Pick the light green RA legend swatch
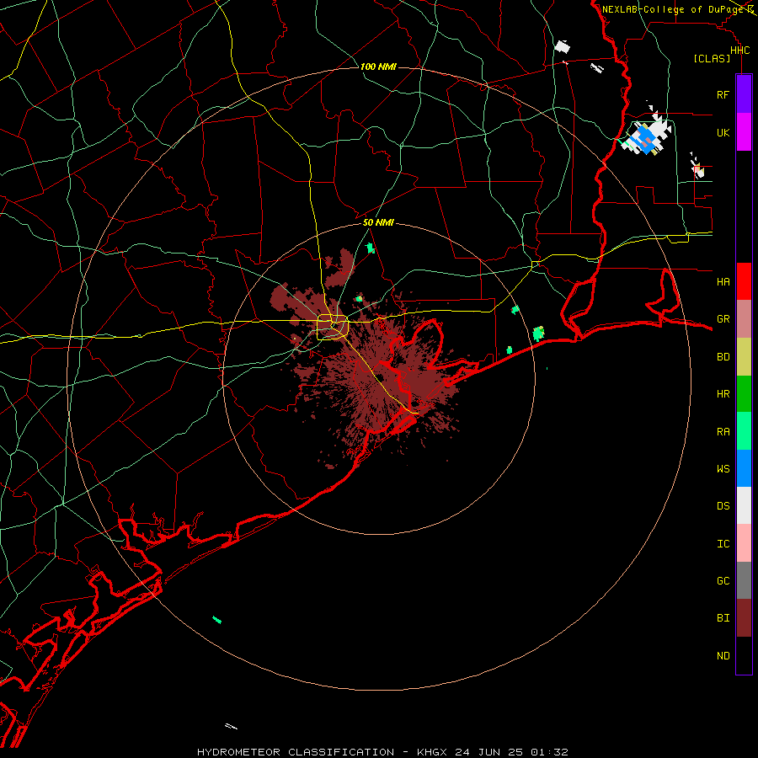758x758 pixels. tap(744, 431)
